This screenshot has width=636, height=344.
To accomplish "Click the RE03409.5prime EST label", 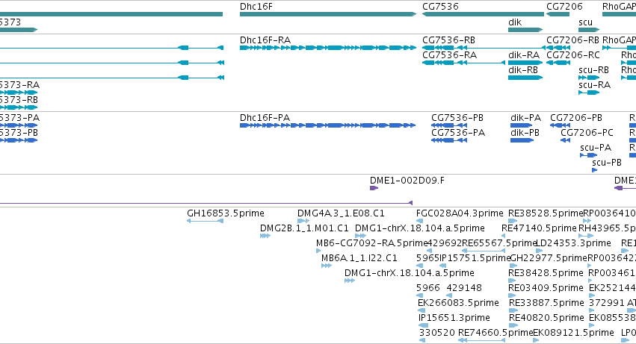I will pyautogui.click(x=546, y=288).
